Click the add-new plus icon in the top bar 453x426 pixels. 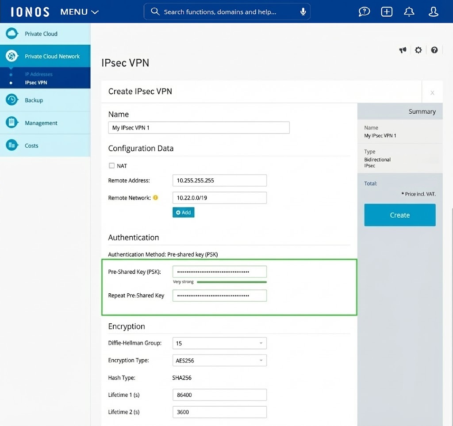(x=386, y=12)
